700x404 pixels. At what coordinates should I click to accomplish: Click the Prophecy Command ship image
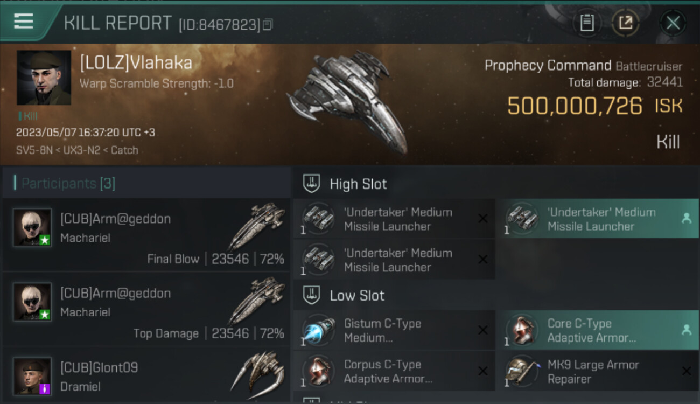coord(347,102)
